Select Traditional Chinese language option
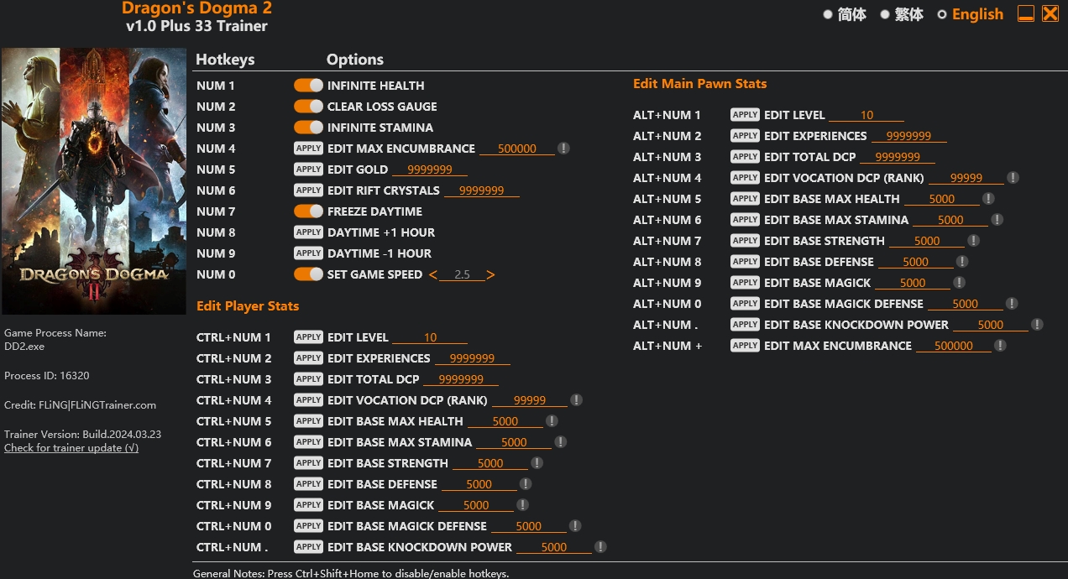Screen dimensions: 1068x579 [x=885, y=14]
